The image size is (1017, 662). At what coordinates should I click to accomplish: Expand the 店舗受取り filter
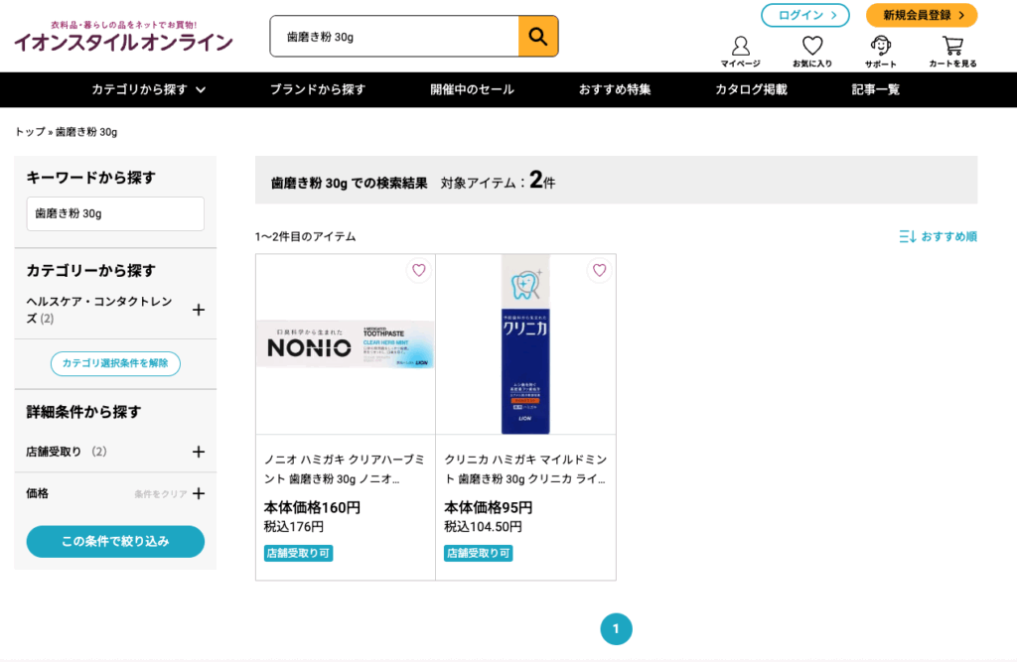(x=199, y=452)
